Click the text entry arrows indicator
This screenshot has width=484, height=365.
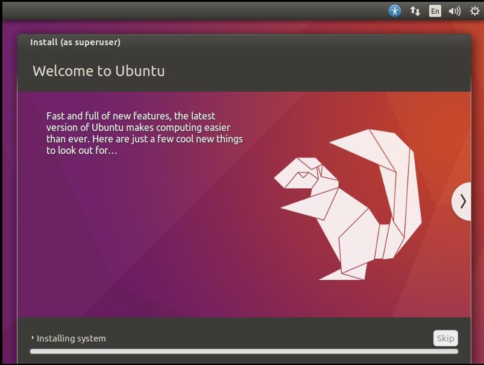[x=415, y=10]
